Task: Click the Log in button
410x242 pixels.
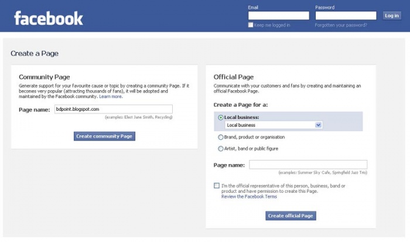Action: pos(392,16)
